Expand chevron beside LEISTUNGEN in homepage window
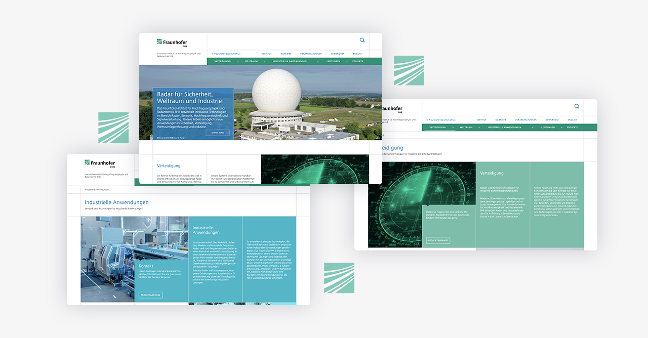 tap(347, 61)
